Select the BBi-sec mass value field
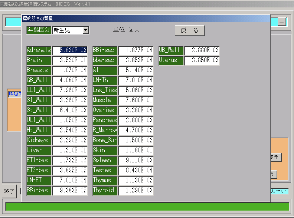This screenshot has width=294, height=218. tap(136, 50)
